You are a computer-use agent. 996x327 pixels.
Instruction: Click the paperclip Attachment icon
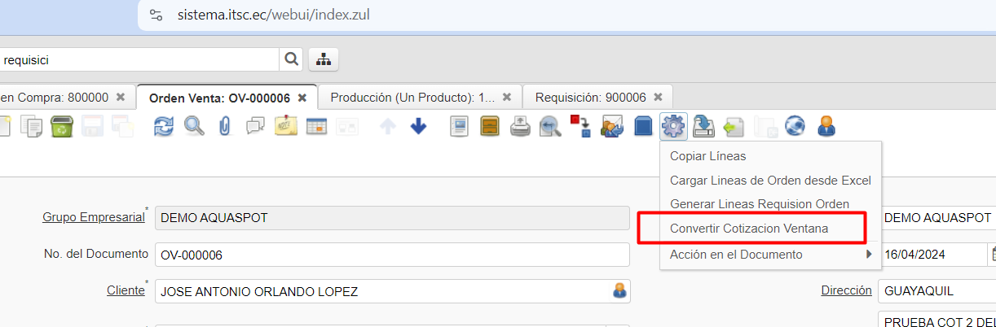225,126
